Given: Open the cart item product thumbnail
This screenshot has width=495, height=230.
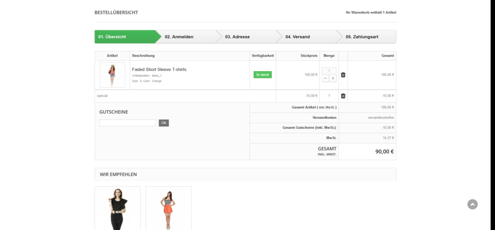Looking at the screenshot, I should (x=112, y=75).
